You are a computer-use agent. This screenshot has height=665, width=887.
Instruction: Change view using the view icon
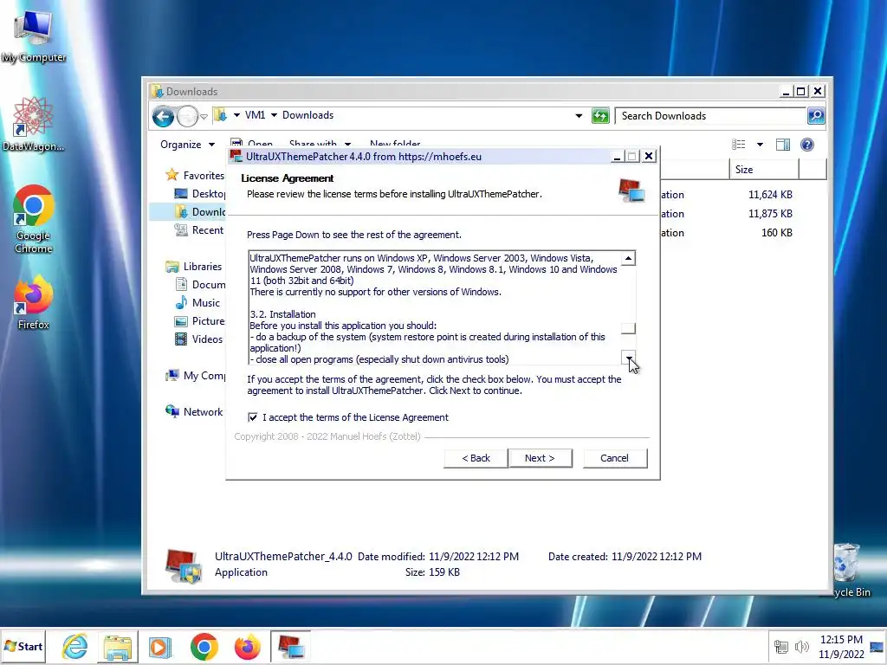pos(738,145)
